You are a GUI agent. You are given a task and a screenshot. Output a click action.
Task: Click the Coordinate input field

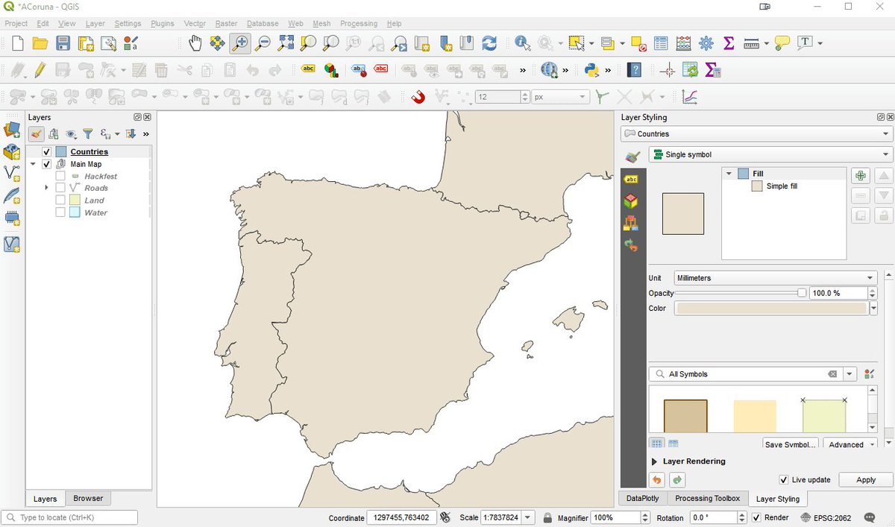[401, 517]
